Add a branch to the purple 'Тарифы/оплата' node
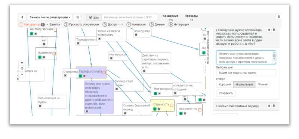Image resolution: width=299 pixels, height=139 pixels. pos(80,76)
